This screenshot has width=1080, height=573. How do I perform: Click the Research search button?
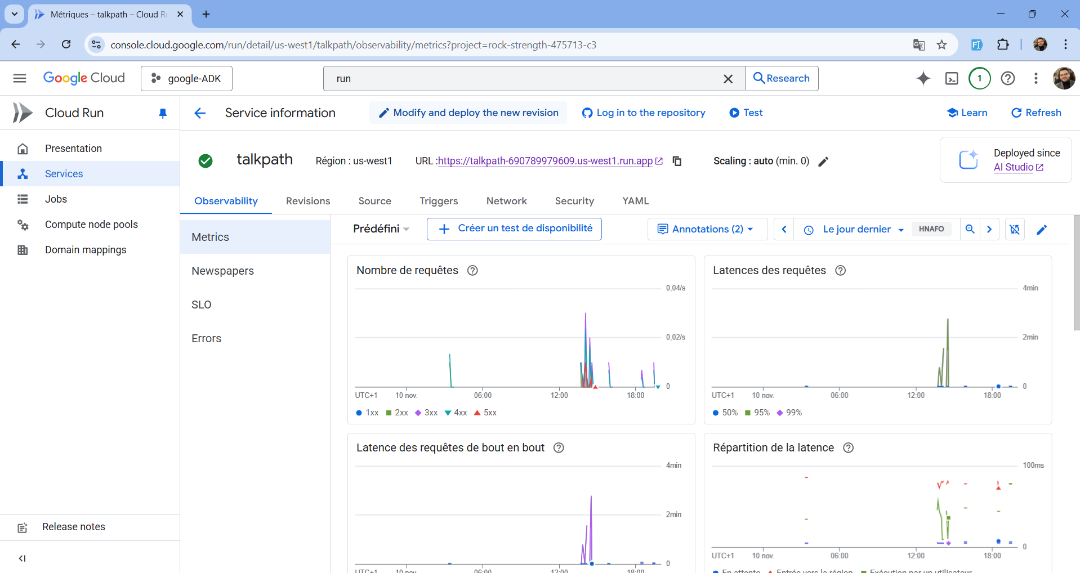pyautogui.click(x=782, y=78)
